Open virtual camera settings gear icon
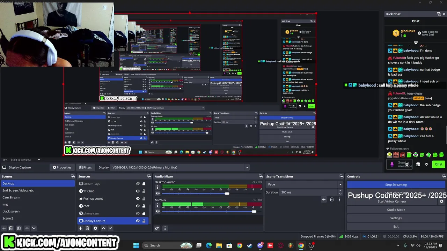The width and height of the screenshot is (447, 251). 441,201
